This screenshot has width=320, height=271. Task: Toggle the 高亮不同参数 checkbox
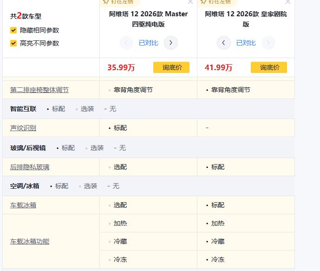coord(13,43)
